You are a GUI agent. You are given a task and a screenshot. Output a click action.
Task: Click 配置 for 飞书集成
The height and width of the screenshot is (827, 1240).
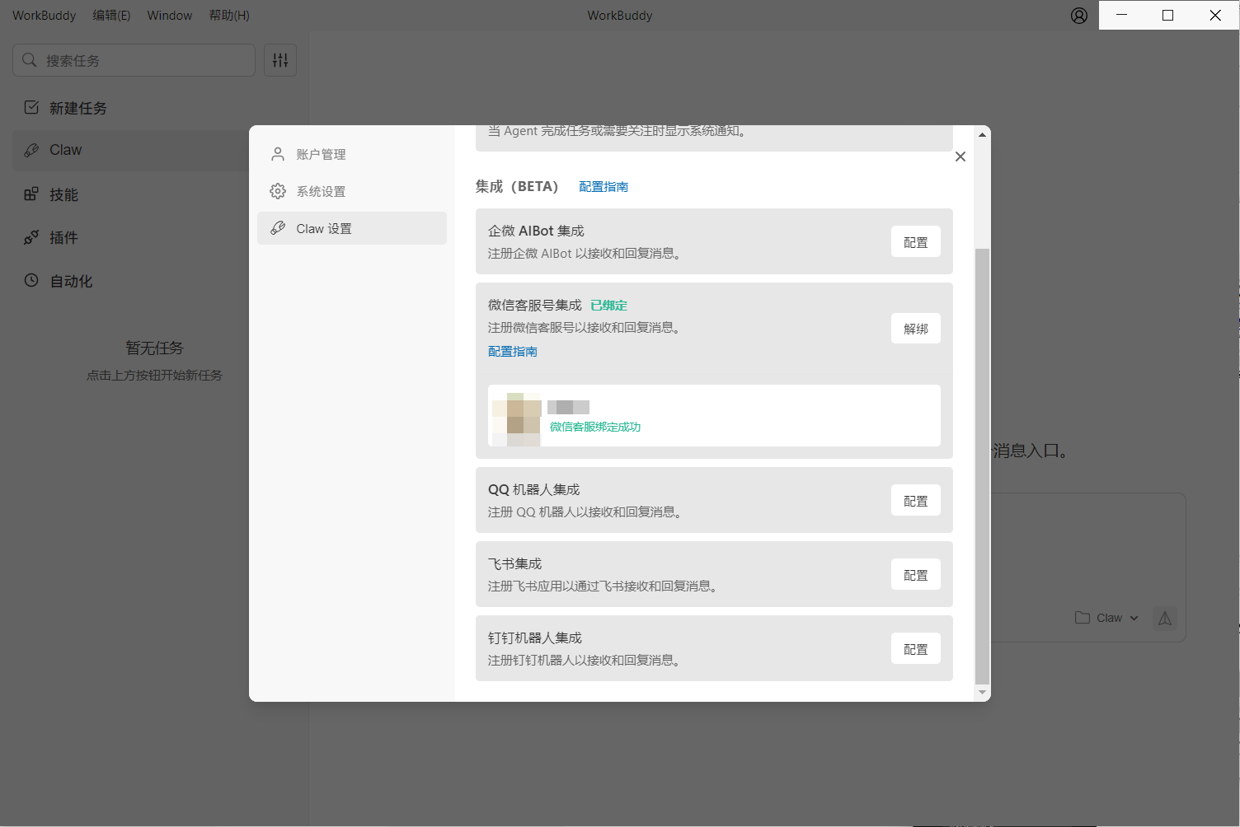point(915,575)
